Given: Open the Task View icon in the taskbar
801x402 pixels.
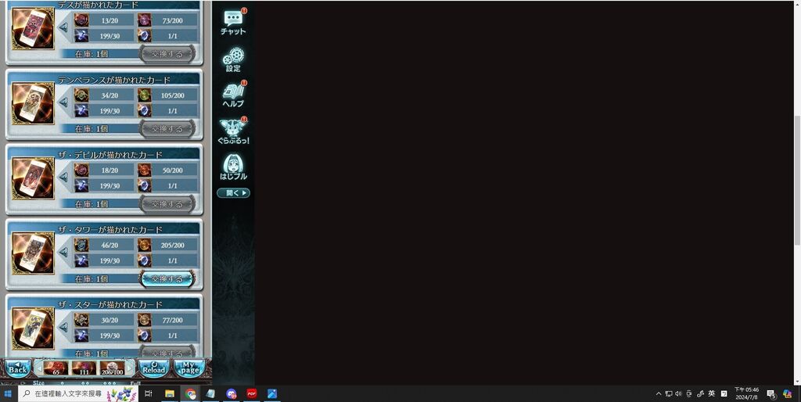Looking at the screenshot, I should tap(149, 393).
